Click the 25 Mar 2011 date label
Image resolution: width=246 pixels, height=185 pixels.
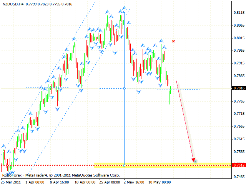click(12, 182)
